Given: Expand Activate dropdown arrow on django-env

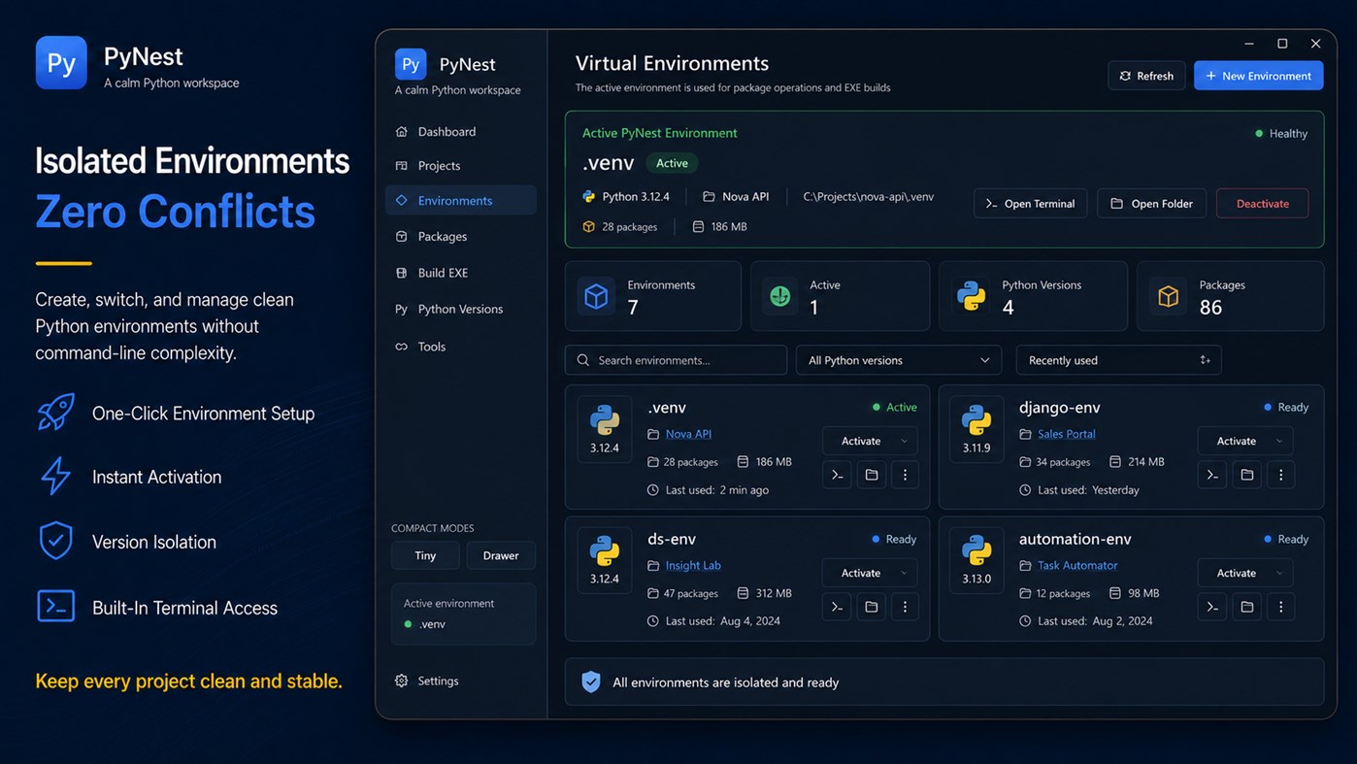Looking at the screenshot, I should [x=1279, y=441].
